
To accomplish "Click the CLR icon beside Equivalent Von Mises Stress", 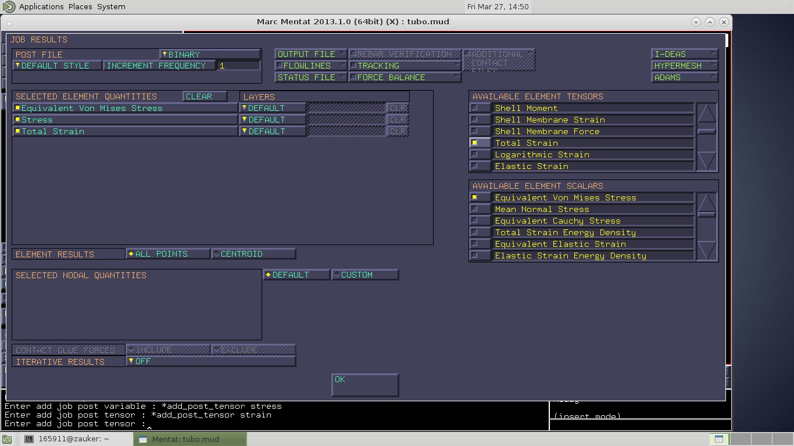I will pyautogui.click(x=398, y=108).
